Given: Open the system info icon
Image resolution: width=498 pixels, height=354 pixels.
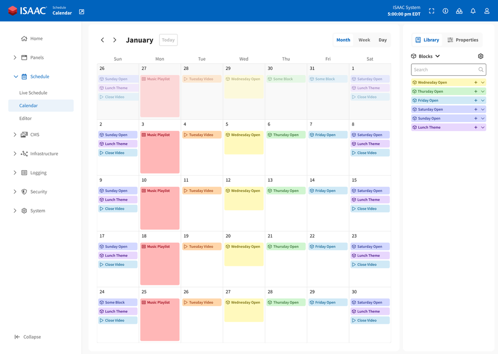Looking at the screenshot, I should pos(445,10).
